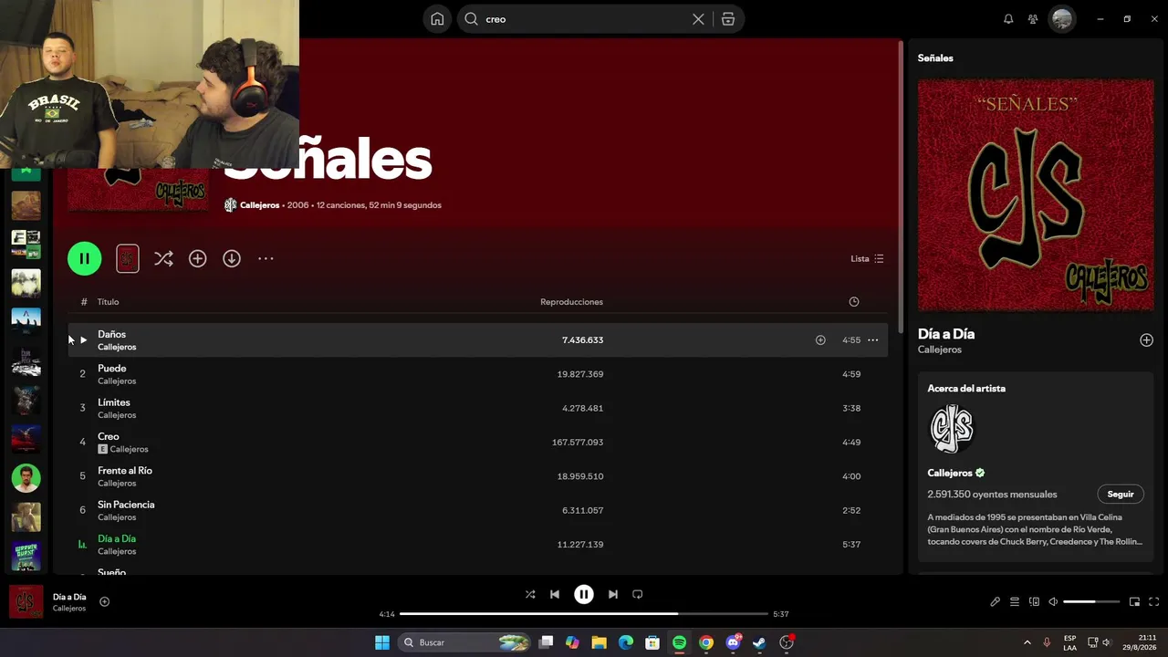Open more options for the Señales album

(x=266, y=259)
